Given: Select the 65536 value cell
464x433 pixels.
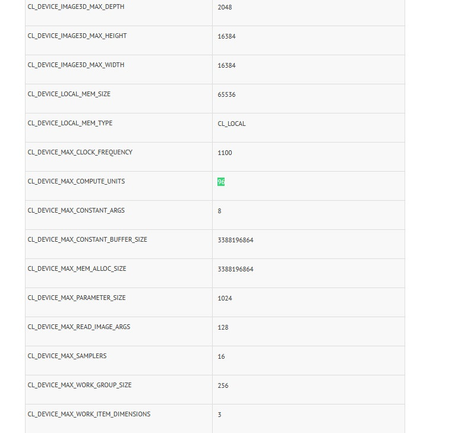Looking at the screenshot, I should click(226, 94).
